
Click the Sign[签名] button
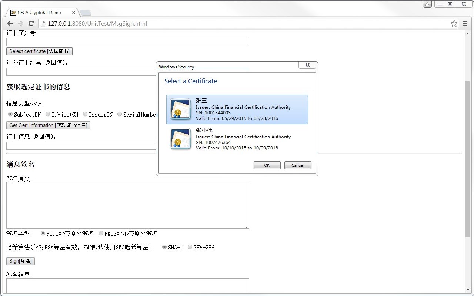click(x=20, y=261)
